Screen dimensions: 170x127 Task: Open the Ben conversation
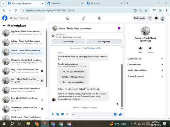[23, 99]
